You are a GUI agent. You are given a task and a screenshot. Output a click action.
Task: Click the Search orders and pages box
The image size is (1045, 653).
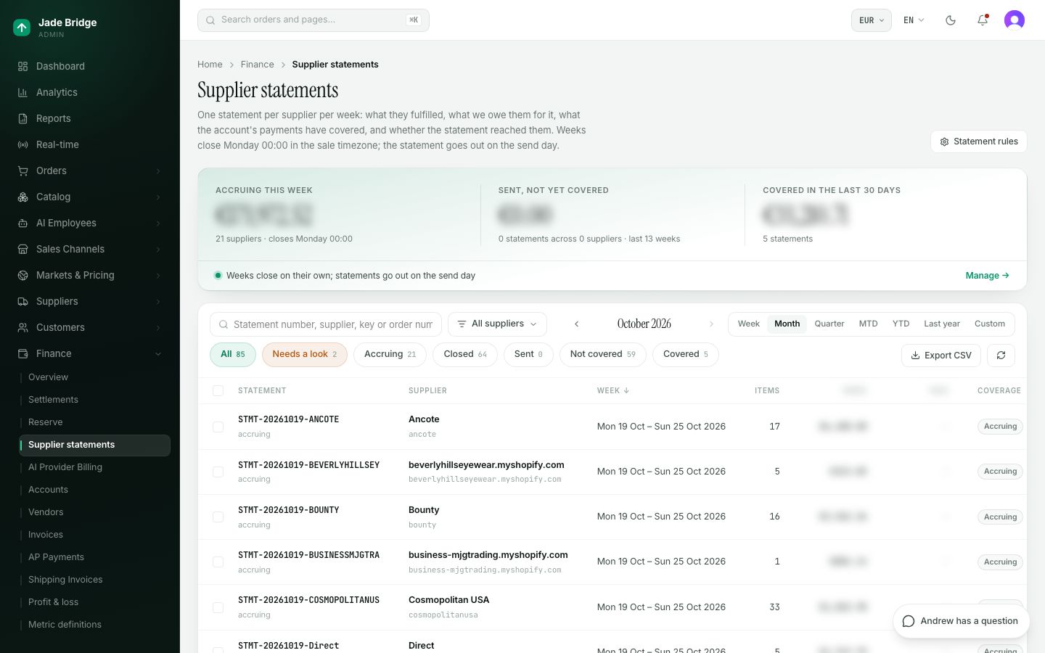(313, 20)
